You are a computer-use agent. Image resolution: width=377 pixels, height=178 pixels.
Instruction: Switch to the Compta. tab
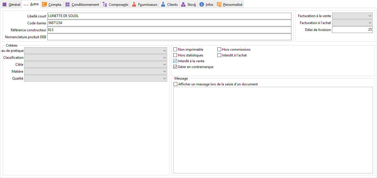[52, 5]
